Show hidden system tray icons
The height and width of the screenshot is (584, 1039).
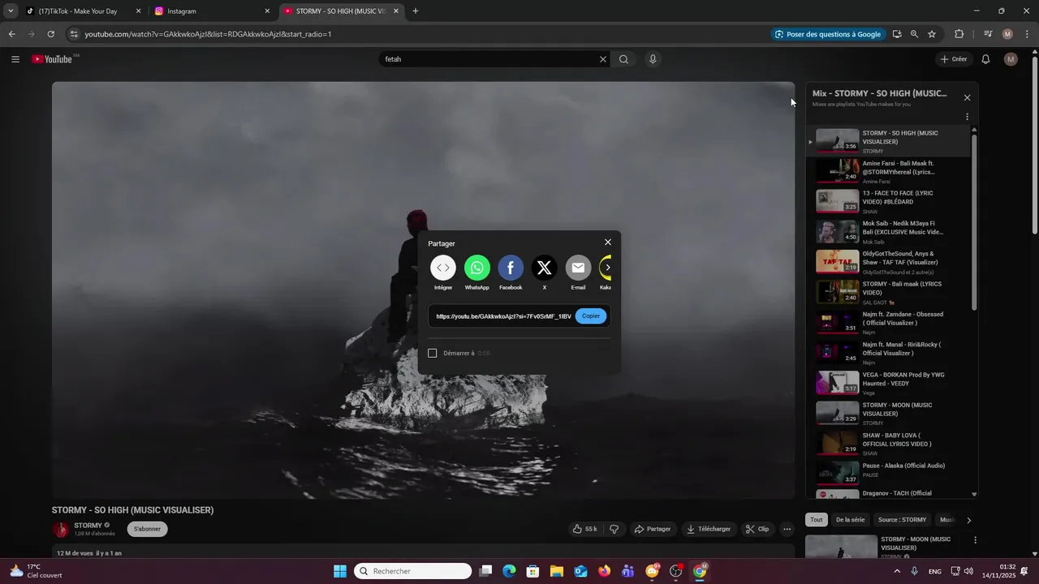coord(897,571)
